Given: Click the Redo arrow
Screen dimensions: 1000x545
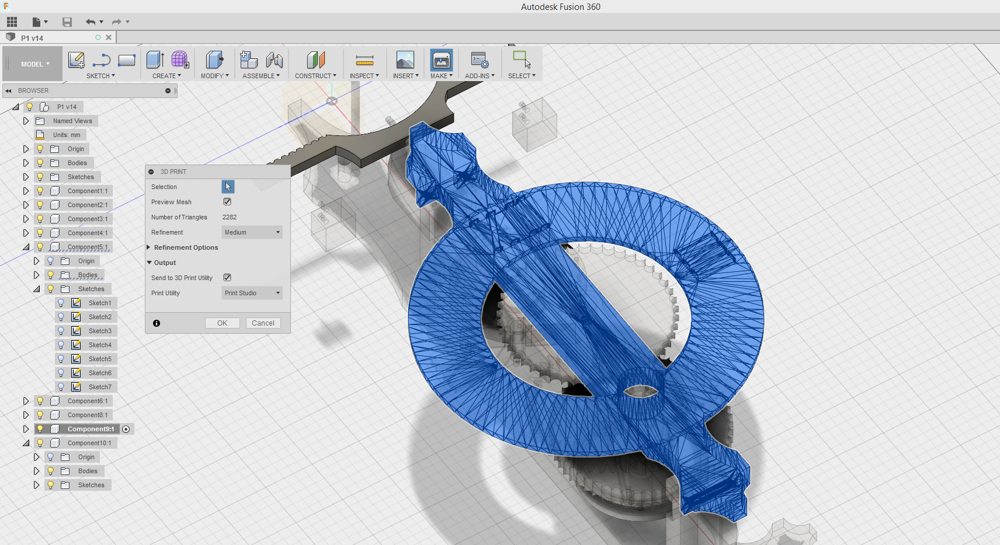Looking at the screenshot, I should pos(116,22).
